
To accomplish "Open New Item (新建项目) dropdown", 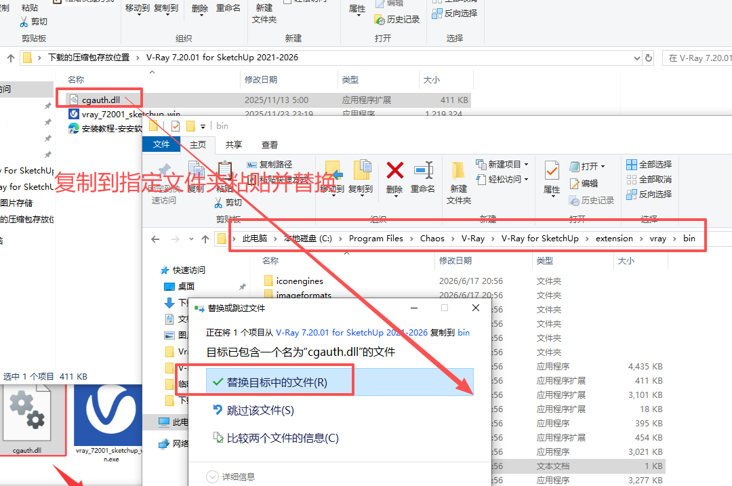I will click(502, 164).
